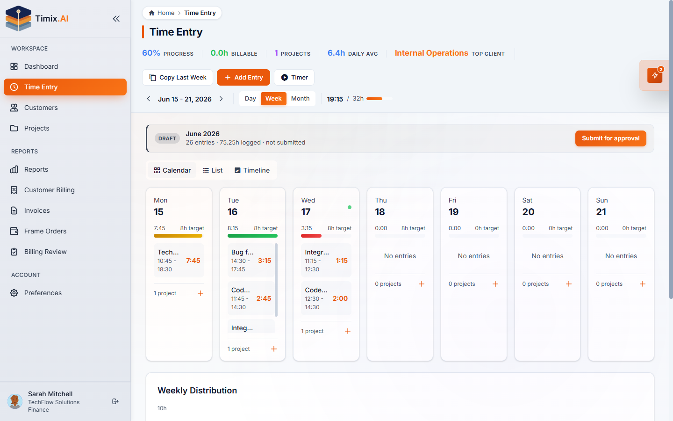Click Jun 15 - 21, 2026 date range
The height and width of the screenshot is (421, 673).
tap(185, 99)
